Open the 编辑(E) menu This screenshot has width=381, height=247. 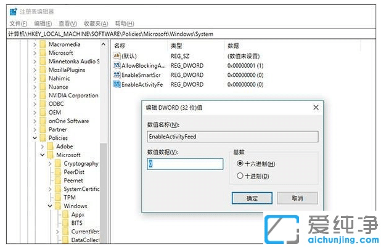tap(43, 23)
